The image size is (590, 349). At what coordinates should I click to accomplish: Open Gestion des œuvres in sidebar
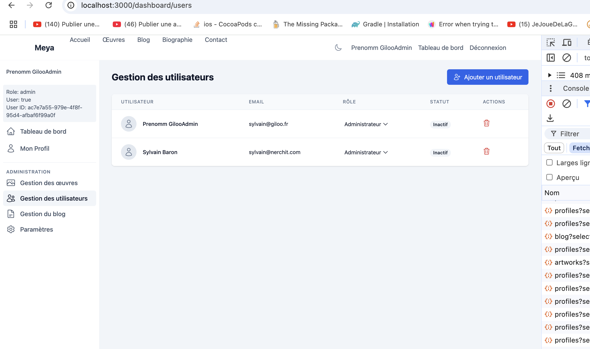[x=50, y=183]
